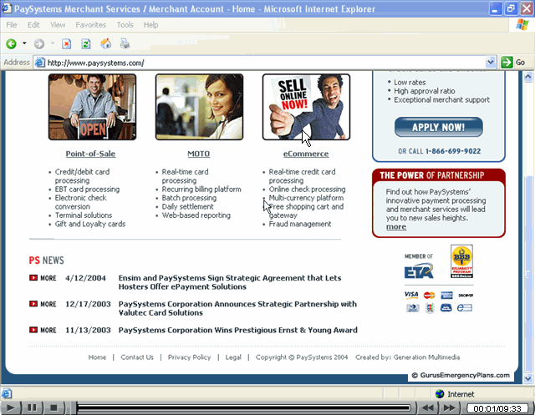Click MORE icon for 11/13/2003 news
535x415 pixels.
(33, 330)
